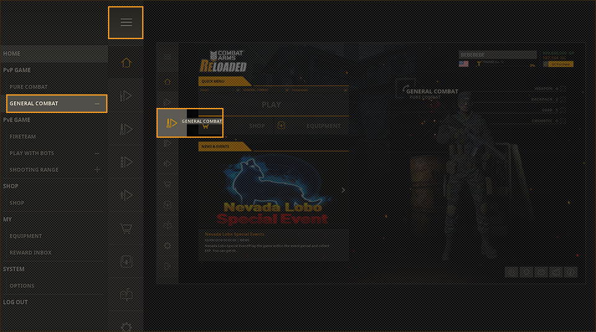Click the Home house icon in icon column

126,63
